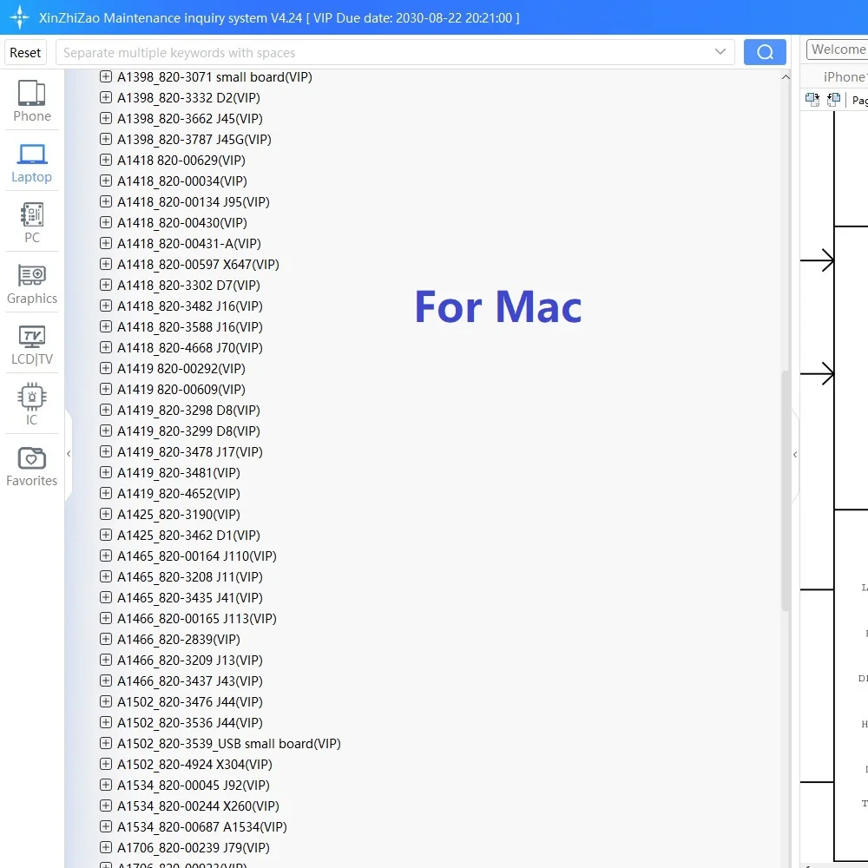This screenshot has height=868, width=868.
Task: Expand A1418_820-00134 J95(VIP) node
Action: [x=106, y=201]
